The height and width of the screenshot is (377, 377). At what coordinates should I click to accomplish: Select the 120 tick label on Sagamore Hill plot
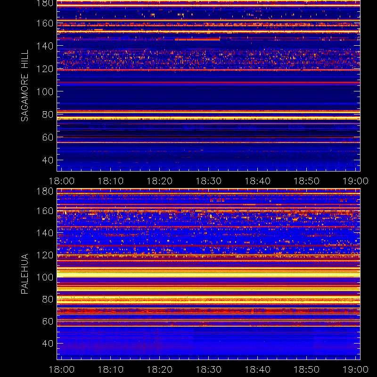coord(45,69)
